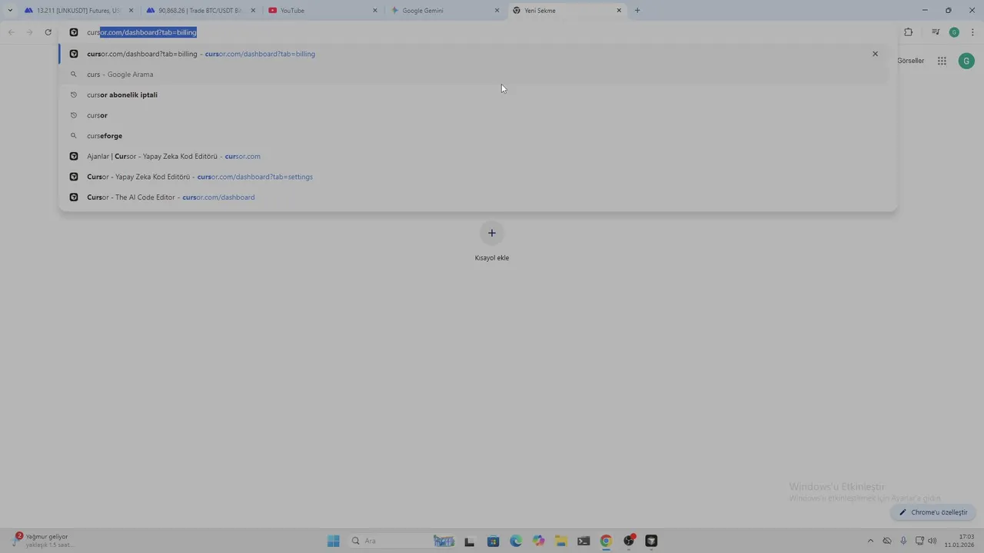The image size is (984, 553).
Task: Open the terminal app on the taskbar
Action: pyautogui.click(x=583, y=541)
